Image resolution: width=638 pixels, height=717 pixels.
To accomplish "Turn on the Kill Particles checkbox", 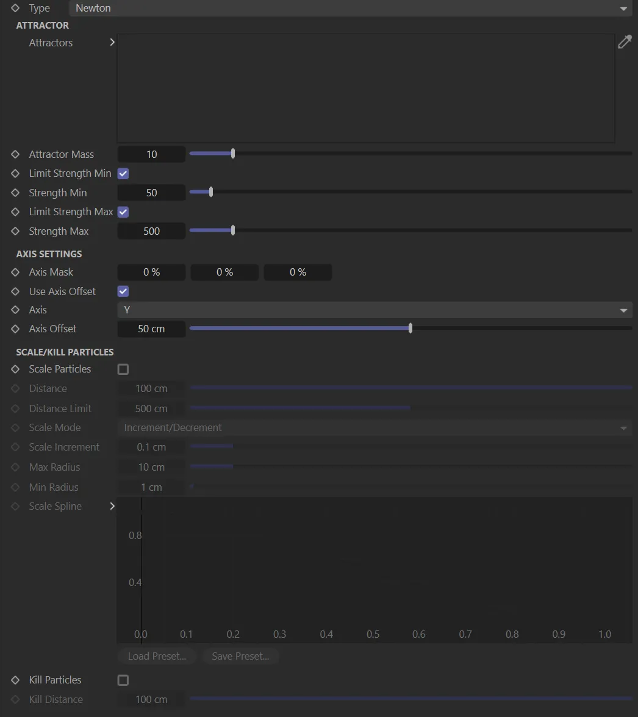I will coord(123,680).
